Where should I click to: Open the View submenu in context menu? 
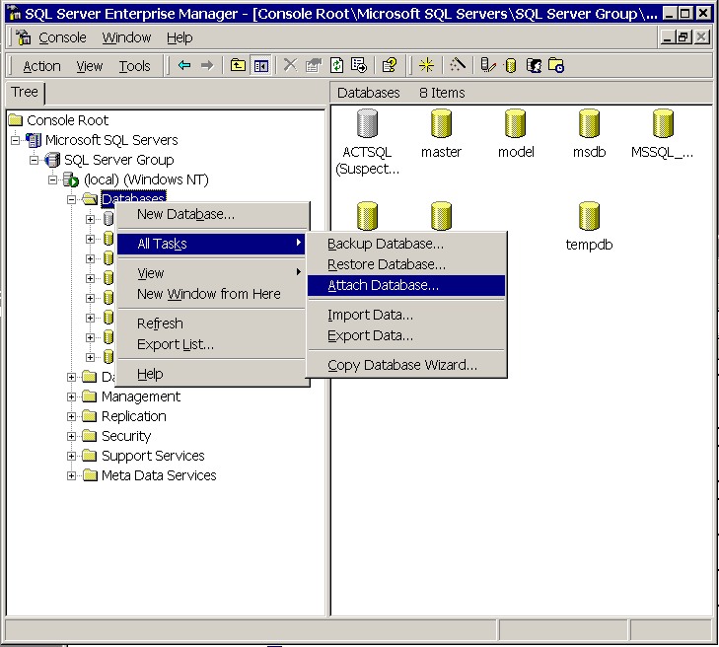coord(211,273)
